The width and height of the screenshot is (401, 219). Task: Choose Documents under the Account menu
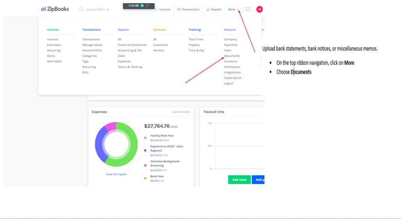[232, 56]
